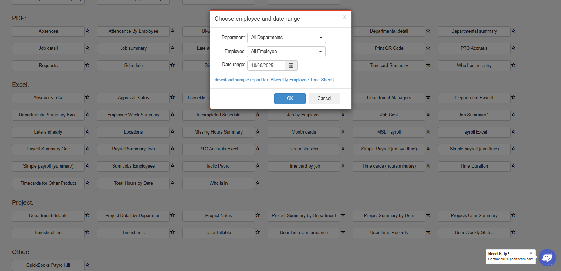Mark Timesheet List as favorite

coord(87,232)
